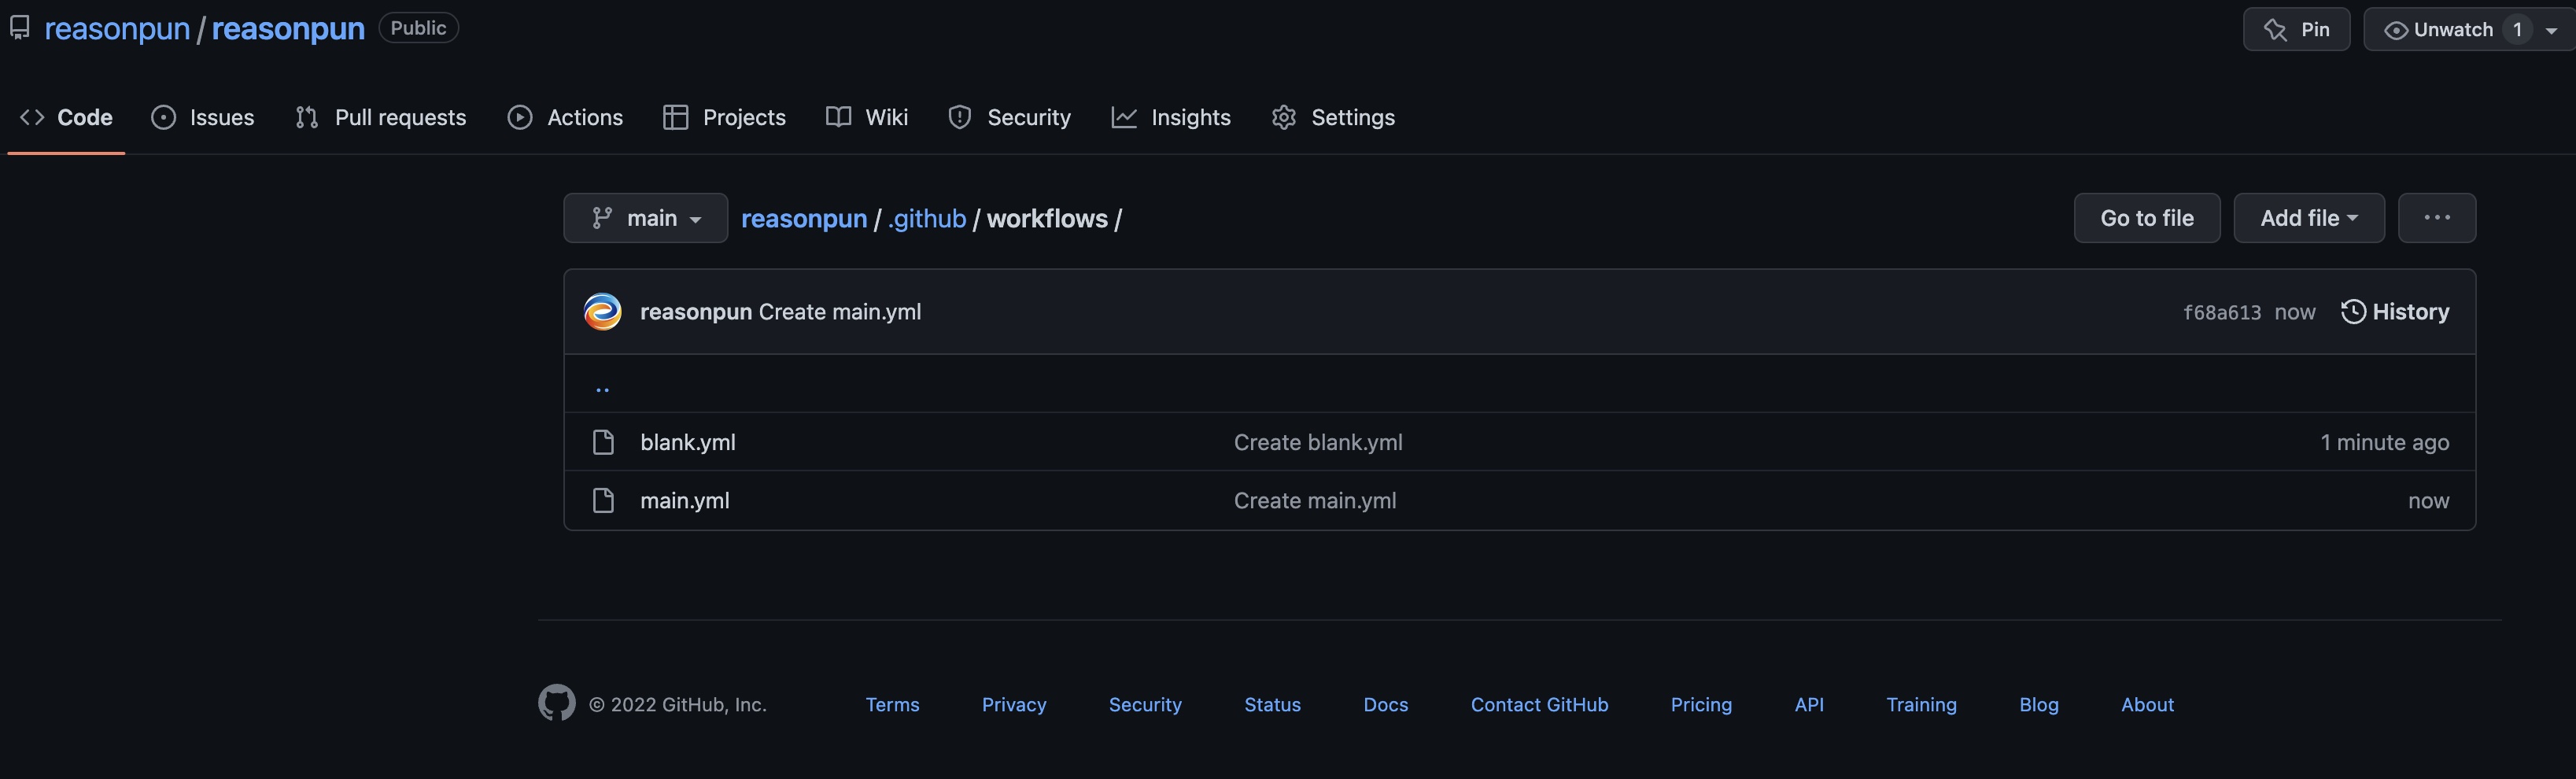Image resolution: width=2576 pixels, height=779 pixels.
Task: Go up to parent directory (..)
Action: click(x=602, y=385)
